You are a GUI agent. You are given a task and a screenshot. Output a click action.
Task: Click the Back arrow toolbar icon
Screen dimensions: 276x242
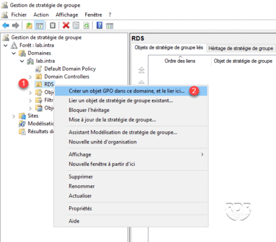coord(5,25)
